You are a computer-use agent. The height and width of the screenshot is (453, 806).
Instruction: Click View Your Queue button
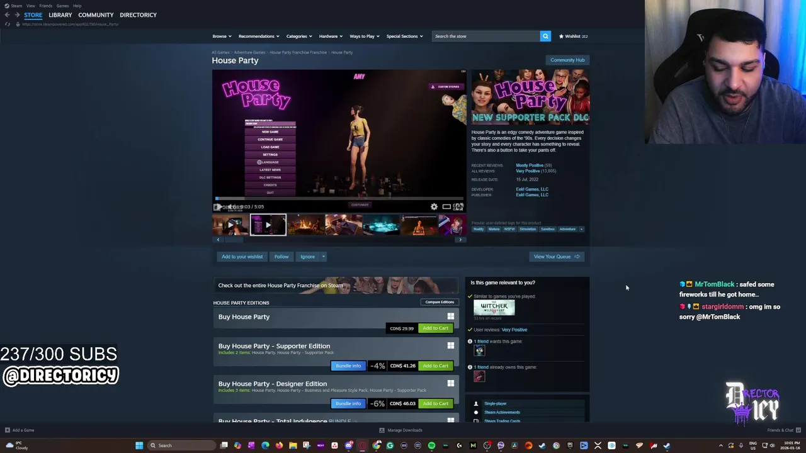pyautogui.click(x=557, y=257)
